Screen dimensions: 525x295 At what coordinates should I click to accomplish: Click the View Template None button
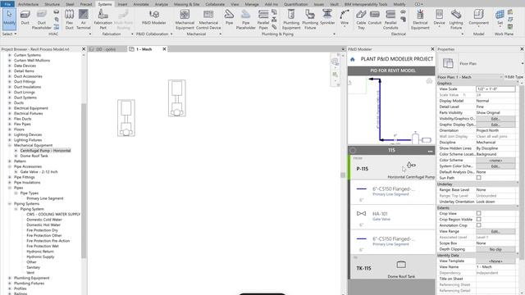[x=495, y=261]
